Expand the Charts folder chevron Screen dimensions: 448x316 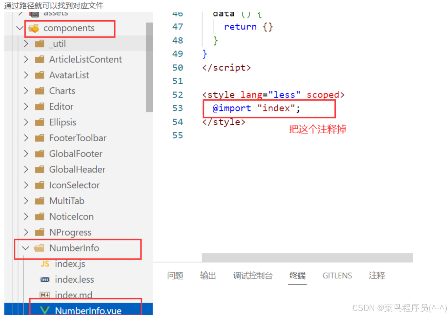[26, 91]
